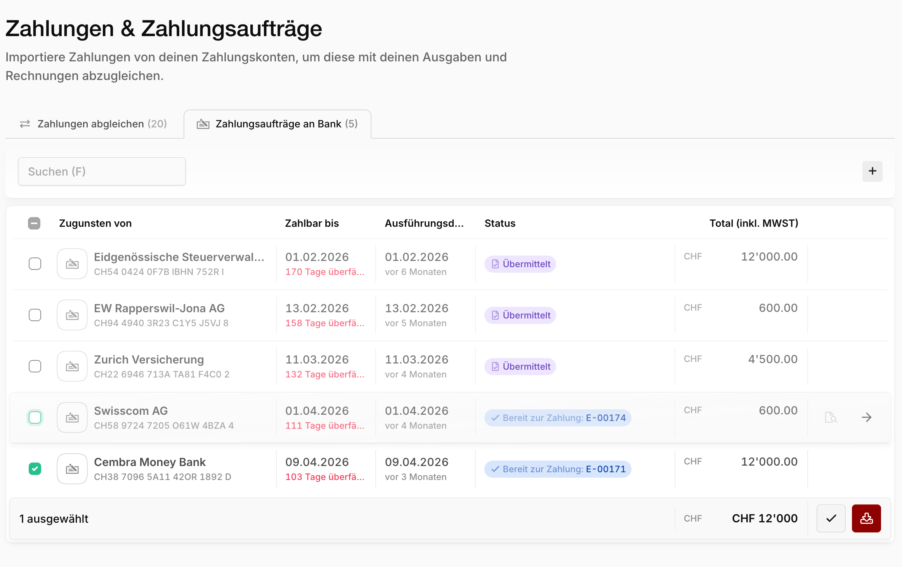Click total 4'500.00 in Zurich Versicherung row
This screenshot has width=902, height=567.
[x=773, y=359]
